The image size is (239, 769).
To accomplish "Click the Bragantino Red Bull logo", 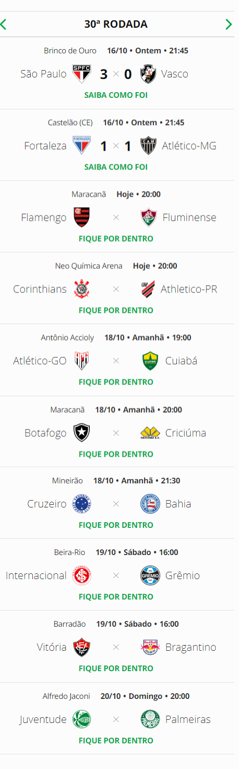I will click(149, 647).
